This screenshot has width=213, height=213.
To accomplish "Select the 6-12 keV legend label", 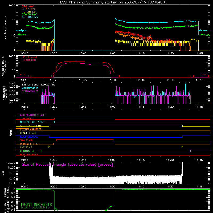I will 28,9.
